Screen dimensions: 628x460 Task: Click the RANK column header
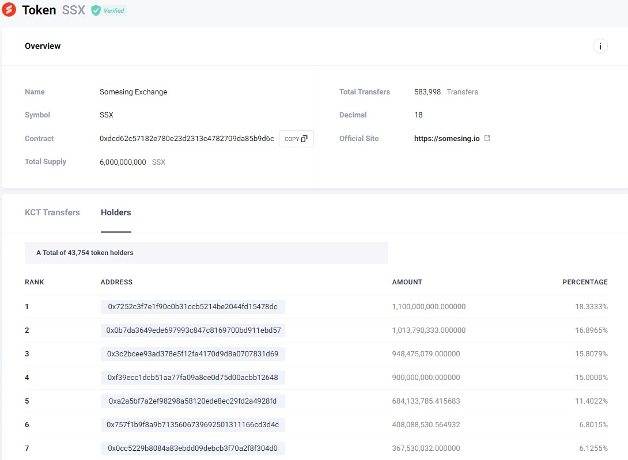35,282
